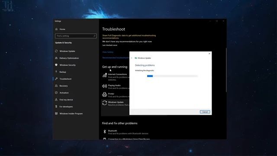Open Windows Insider Program page

click(71, 114)
